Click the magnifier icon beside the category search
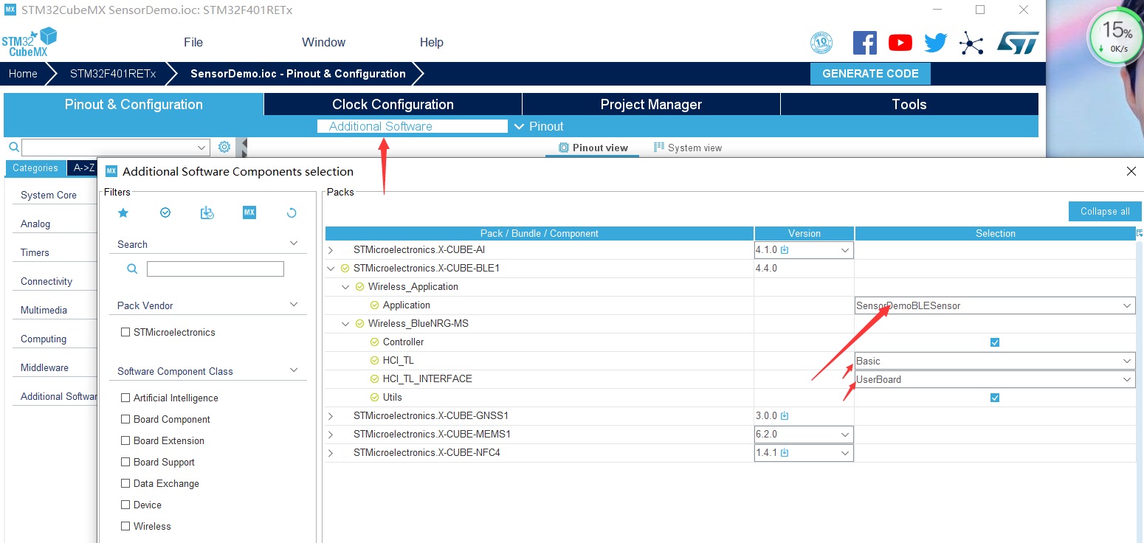 pyautogui.click(x=13, y=147)
